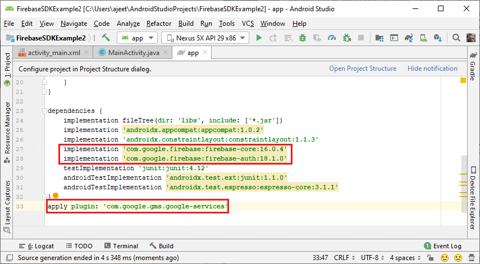Viewport: 480px width, 264px height.
Task: Open the app run configuration dropdown
Action: (137, 38)
